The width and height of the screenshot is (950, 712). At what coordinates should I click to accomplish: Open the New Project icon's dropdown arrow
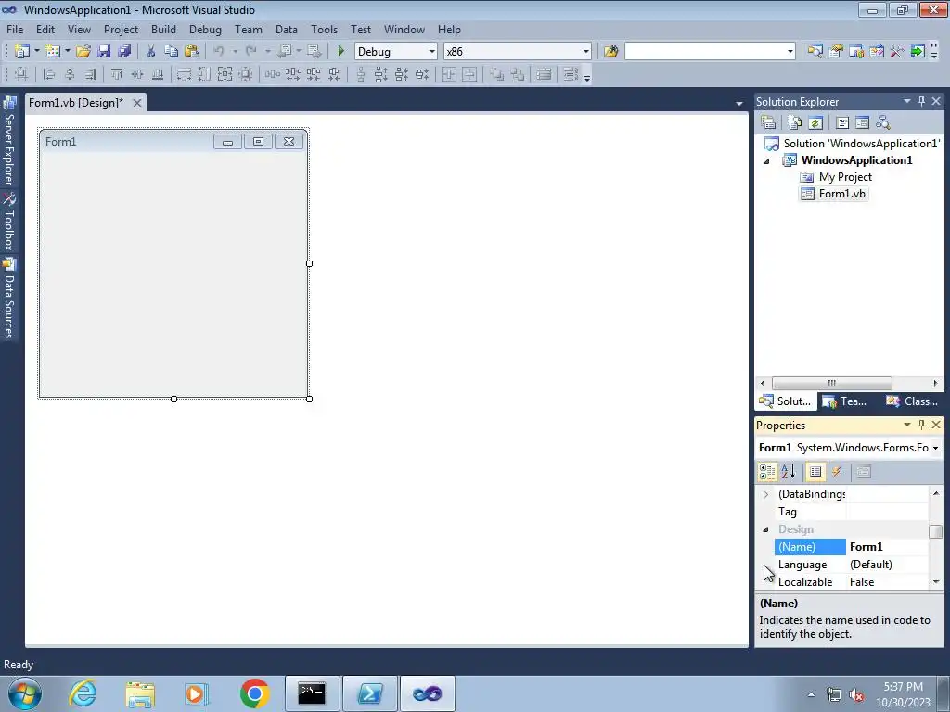[x=36, y=52]
